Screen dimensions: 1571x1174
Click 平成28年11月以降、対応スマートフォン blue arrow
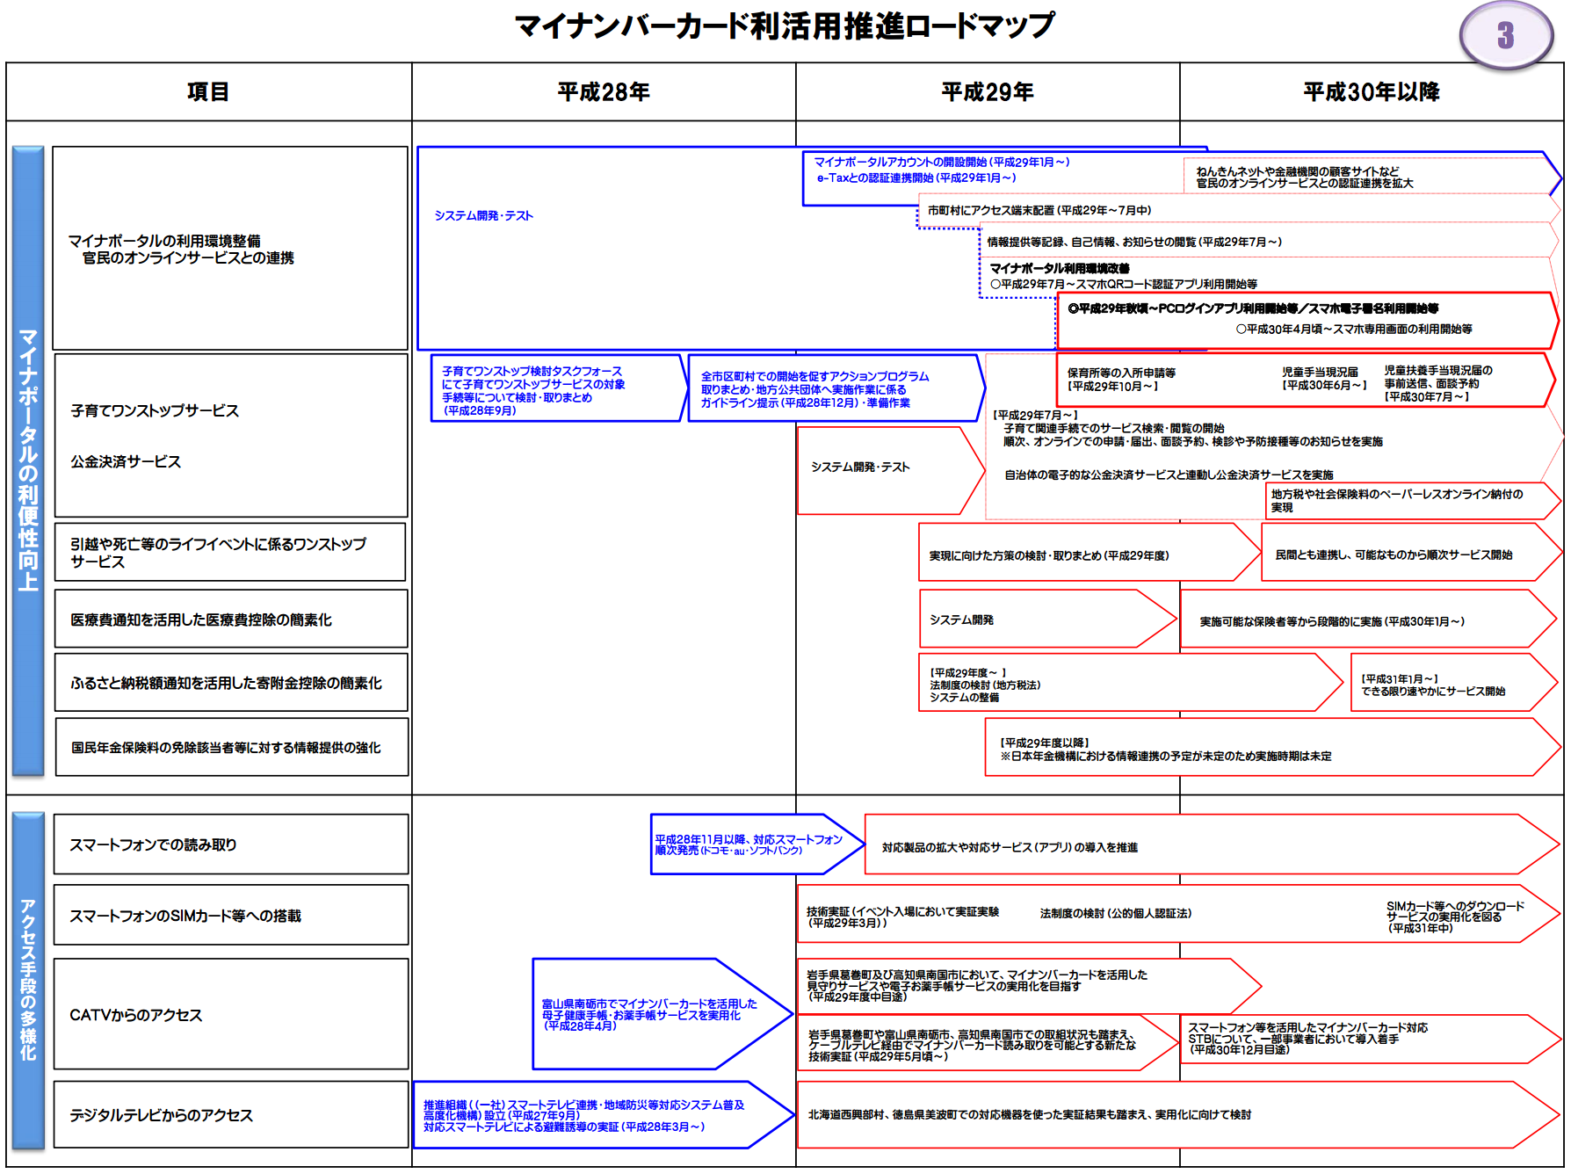click(x=757, y=844)
